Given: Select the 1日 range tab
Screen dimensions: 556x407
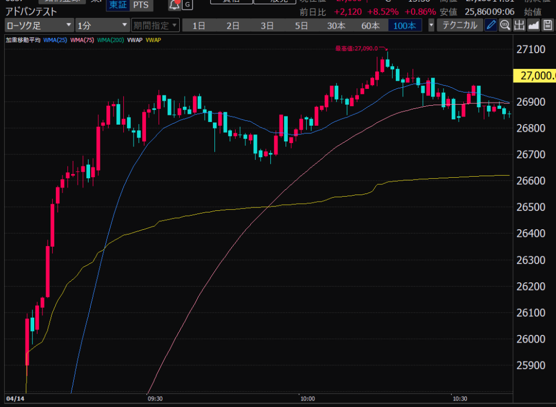Looking at the screenshot, I should [x=199, y=25].
